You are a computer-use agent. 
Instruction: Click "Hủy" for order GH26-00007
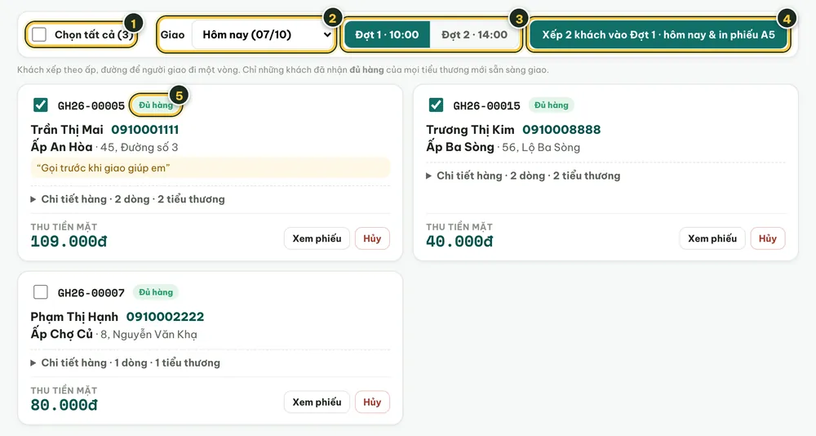tap(372, 403)
